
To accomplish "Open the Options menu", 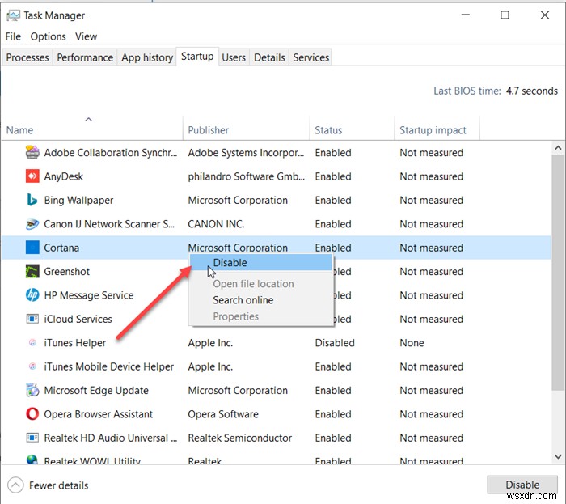I will point(48,36).
